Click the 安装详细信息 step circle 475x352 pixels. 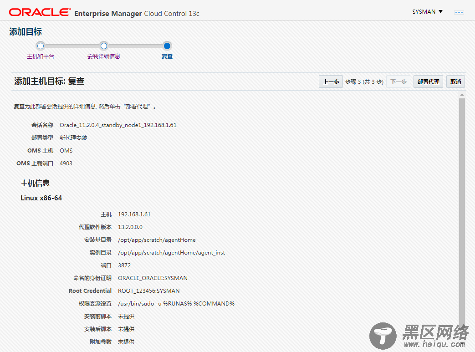point(103,46)
